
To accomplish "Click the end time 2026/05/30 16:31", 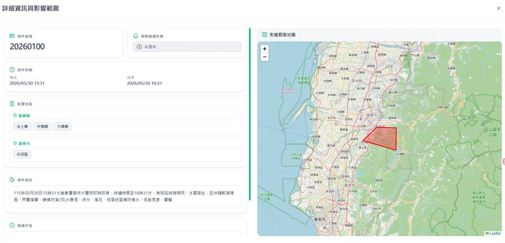I will point(144,83).
